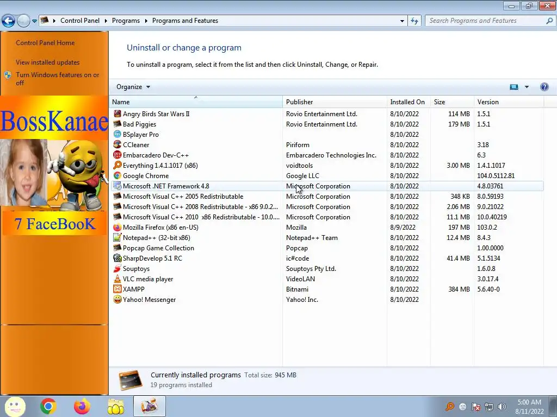
Task: Click the VLC media player cone icon
Action: point(117,279)
